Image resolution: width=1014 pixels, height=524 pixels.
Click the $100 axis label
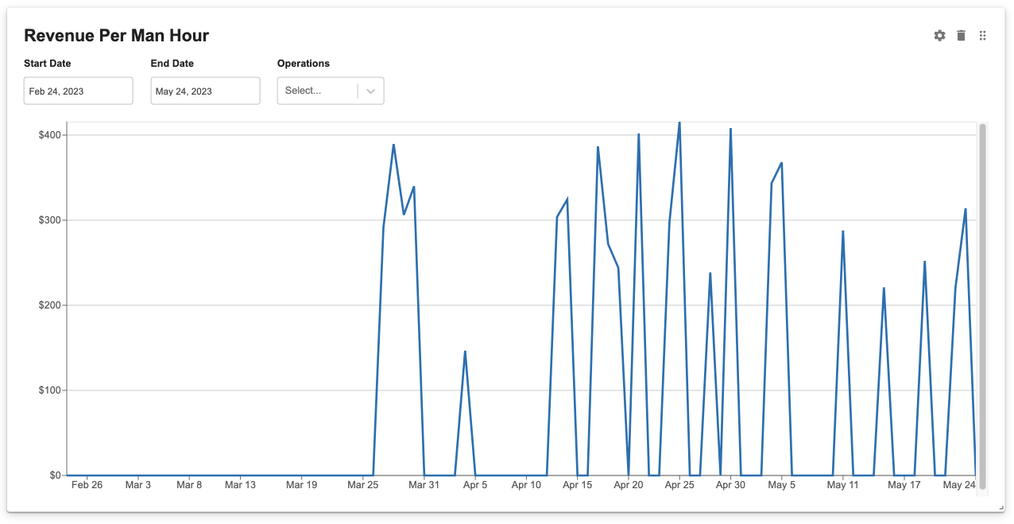[x=49, y=390]
